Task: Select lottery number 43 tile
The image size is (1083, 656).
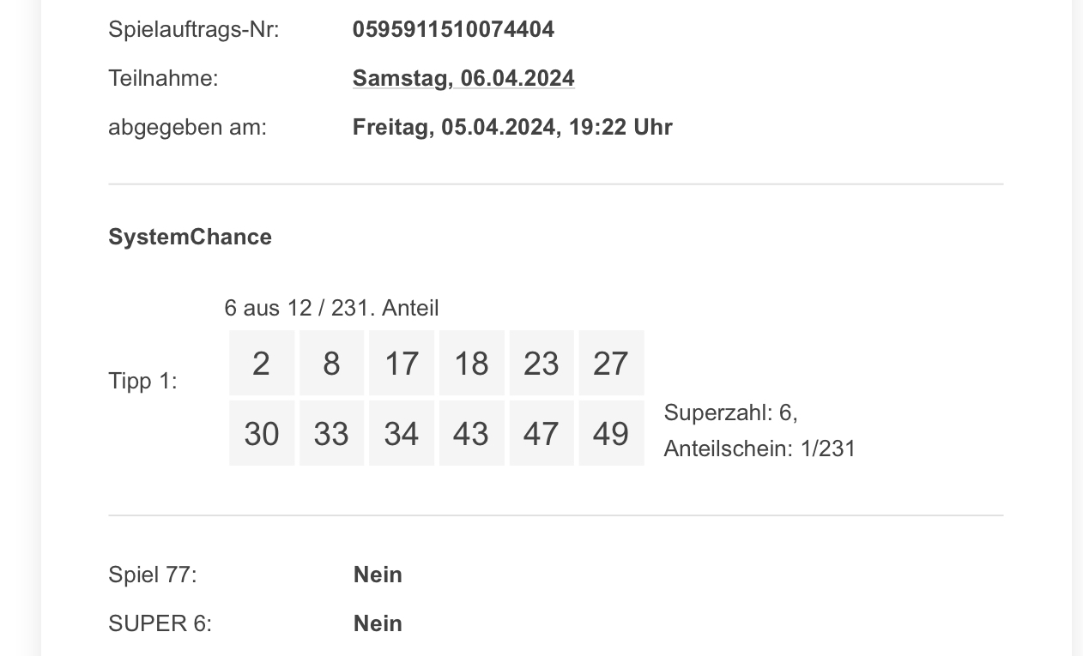Action: [x=471, y=433]
